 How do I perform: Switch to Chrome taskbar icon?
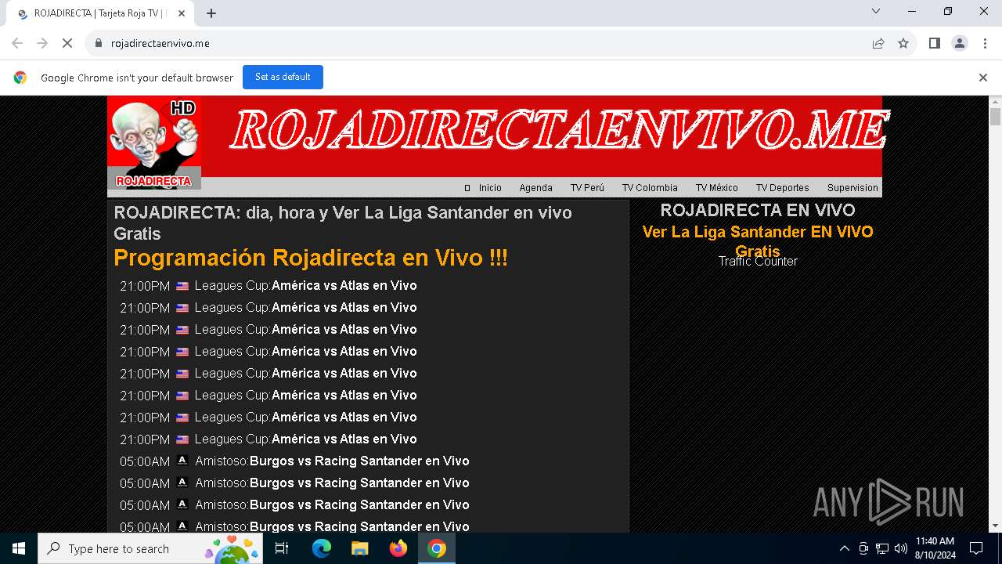tap(437, 548)
